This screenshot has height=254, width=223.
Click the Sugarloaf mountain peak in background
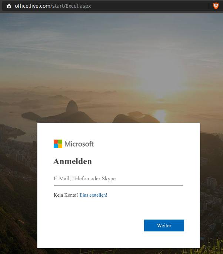72,106
